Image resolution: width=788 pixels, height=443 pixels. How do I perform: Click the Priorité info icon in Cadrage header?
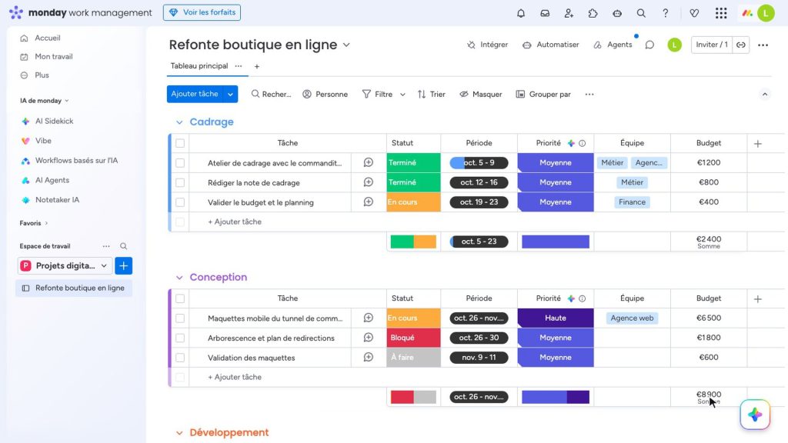pyautogui.click(x=582, y=143)
